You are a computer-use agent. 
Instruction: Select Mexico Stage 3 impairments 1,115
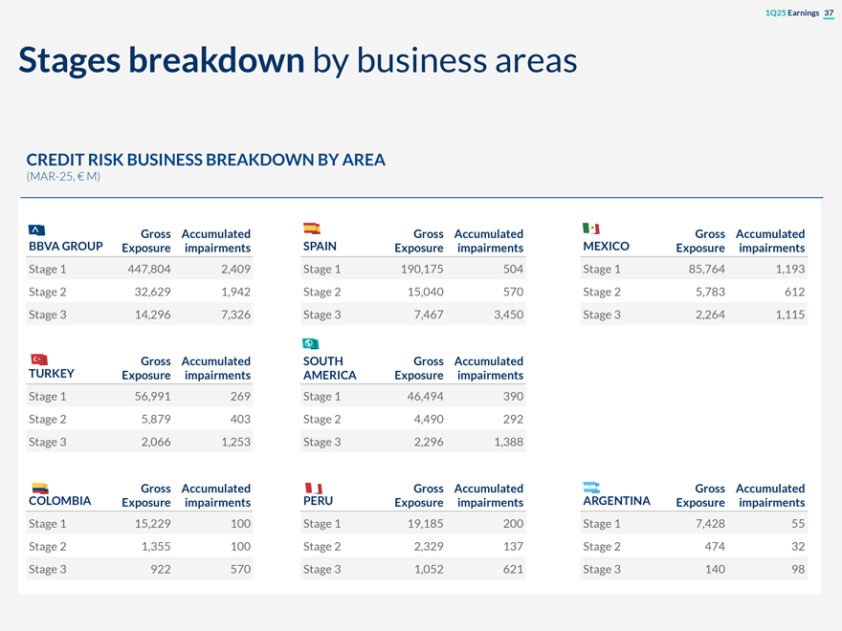point(790,315)
